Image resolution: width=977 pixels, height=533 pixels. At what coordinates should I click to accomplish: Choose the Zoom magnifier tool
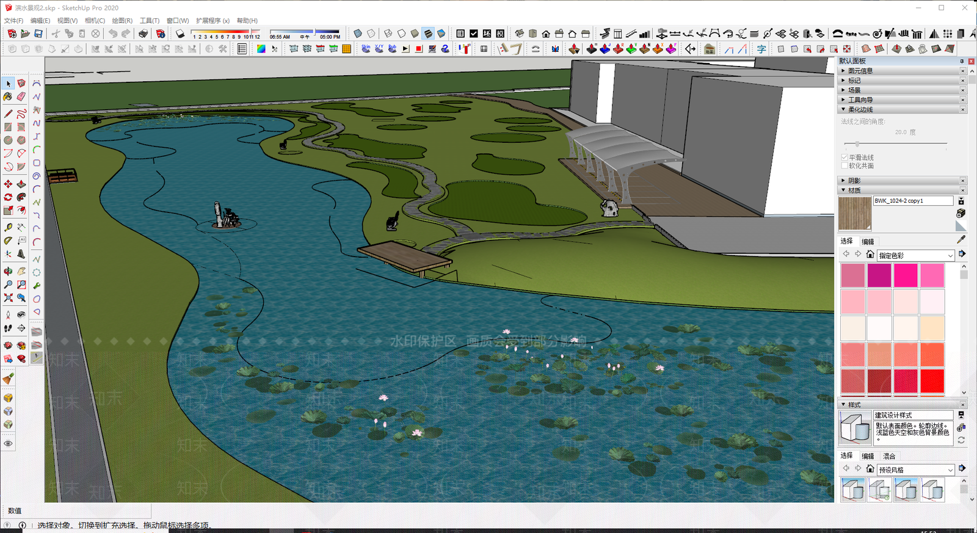[8, 285]
